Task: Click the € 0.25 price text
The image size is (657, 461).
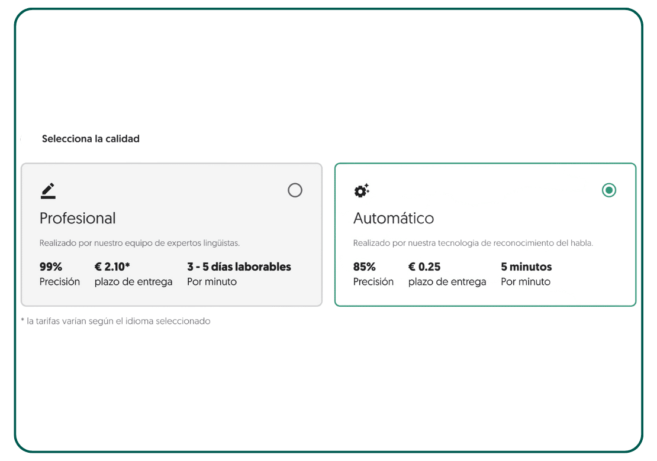Action: pyautogui.click(x=424, y=267)
